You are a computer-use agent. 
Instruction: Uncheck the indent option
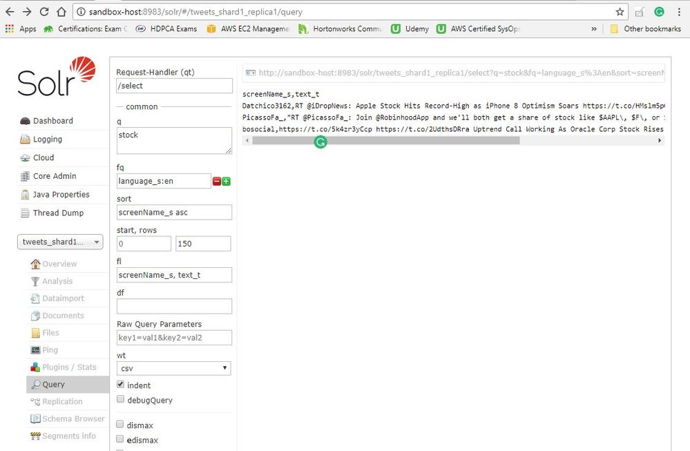coord(119,385)
